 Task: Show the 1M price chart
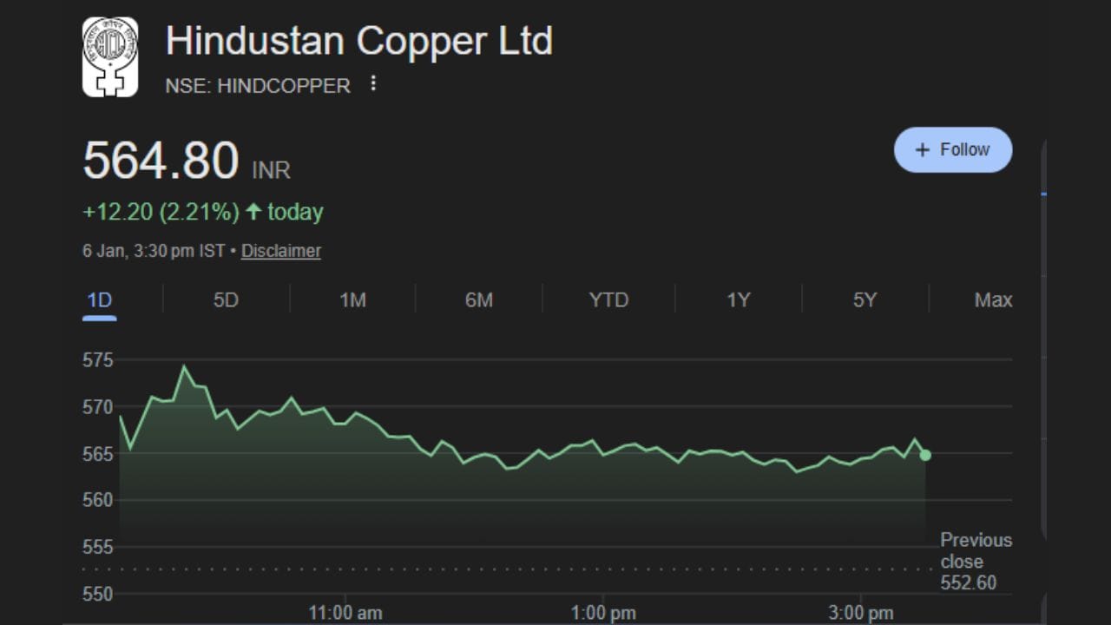pos(352,300)
